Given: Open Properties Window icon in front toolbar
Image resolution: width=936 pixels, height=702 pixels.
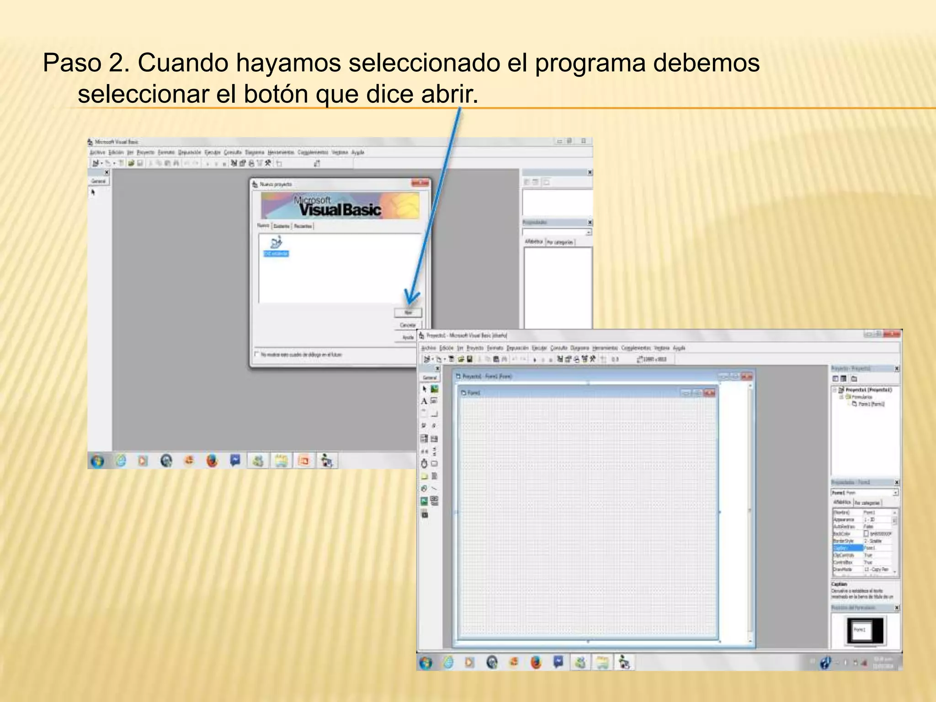Looking at the screenshot, I should point(568,359).
